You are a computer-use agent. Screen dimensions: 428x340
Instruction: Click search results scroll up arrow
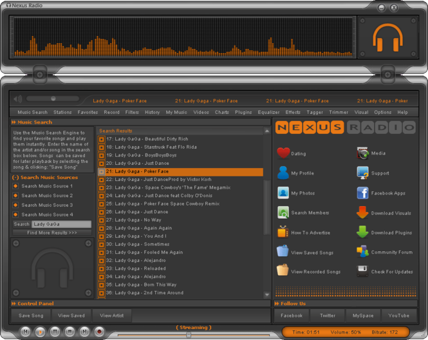[267, 131]
